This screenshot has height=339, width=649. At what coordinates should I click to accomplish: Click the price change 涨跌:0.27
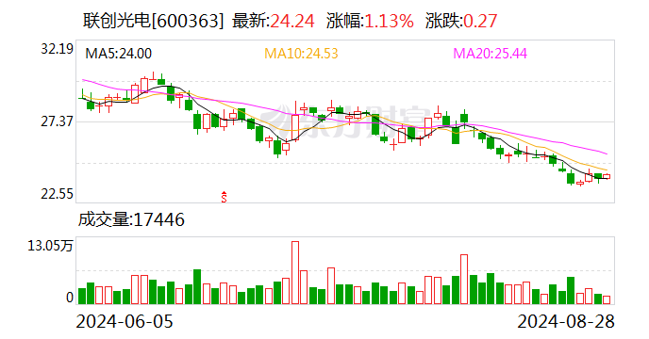pos(461,21)
